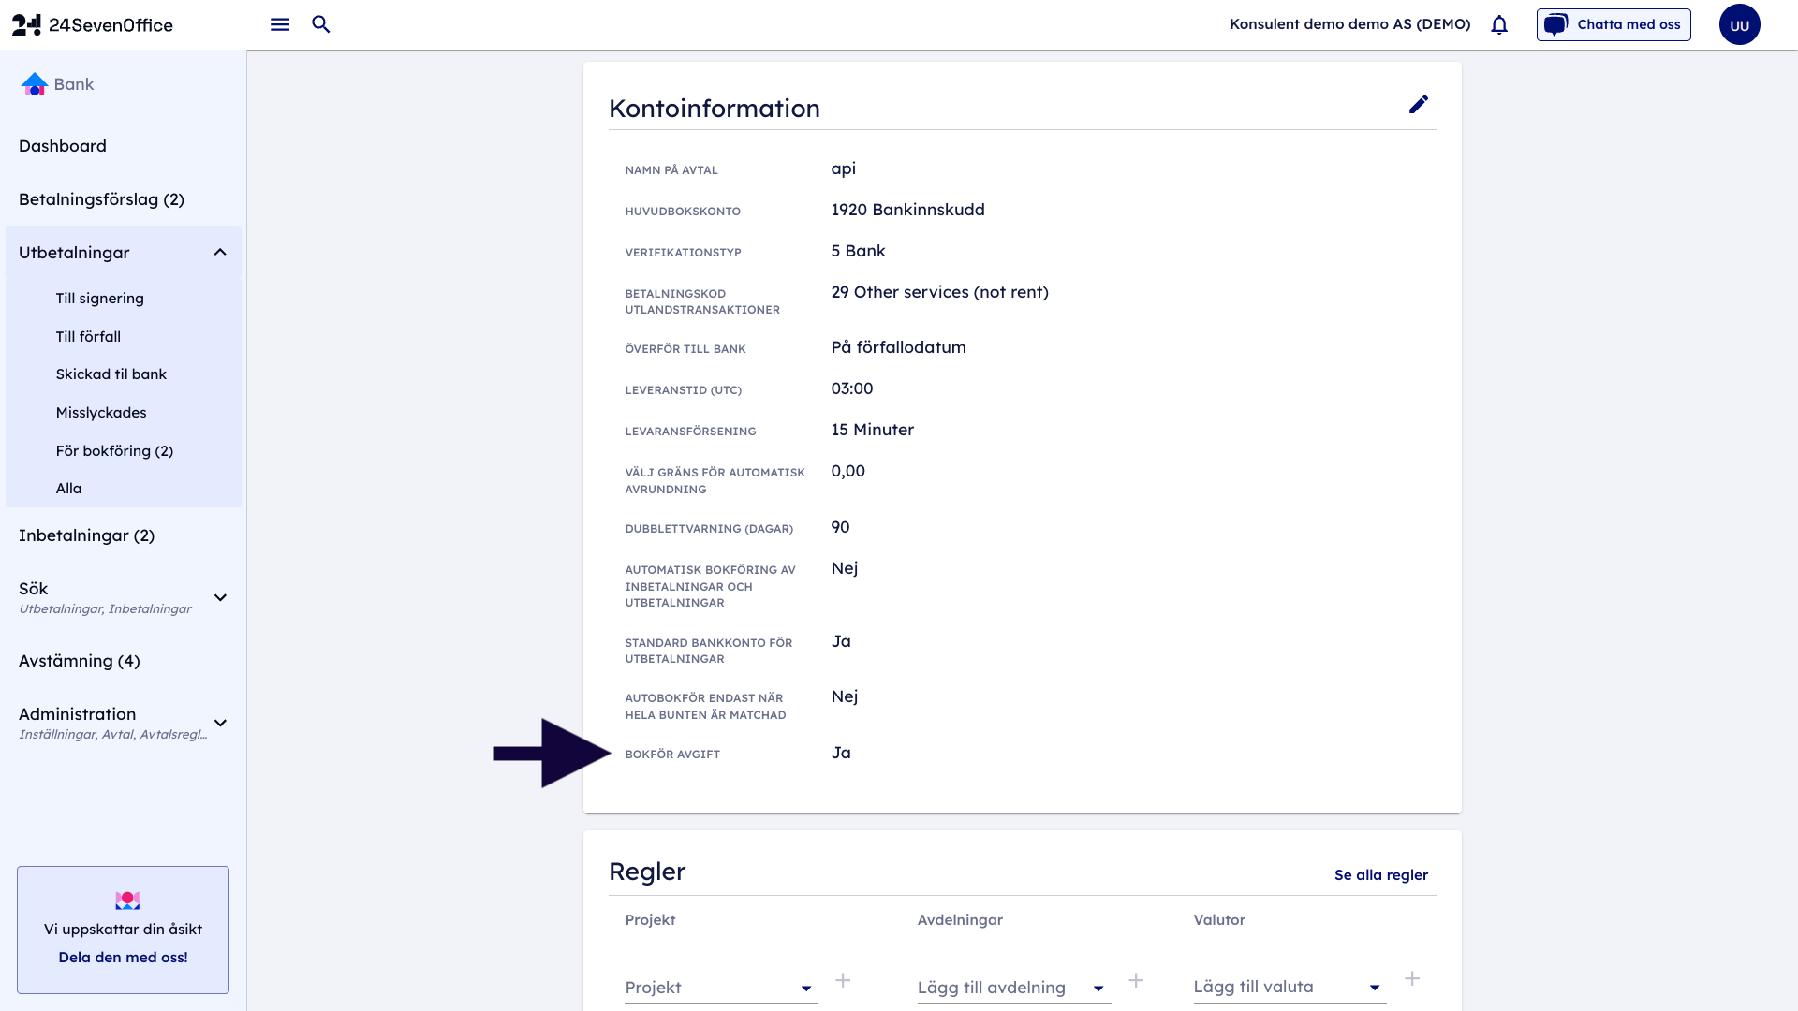Open Skickad til bank
This screenshot has height=1011, width=1798.
tap(111, 374)
